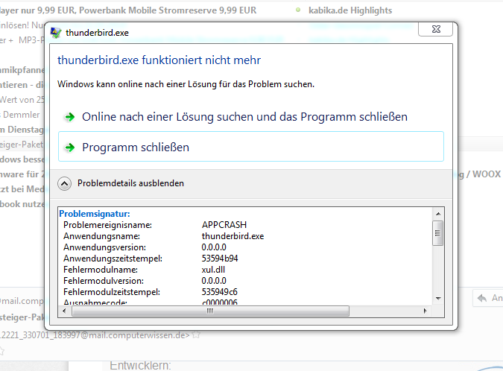
Task: Select Anwendungsversion value 0.0.0.0
Action: (214, 247)
